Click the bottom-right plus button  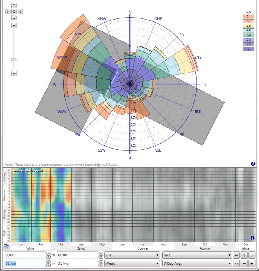tap(252, 264)
